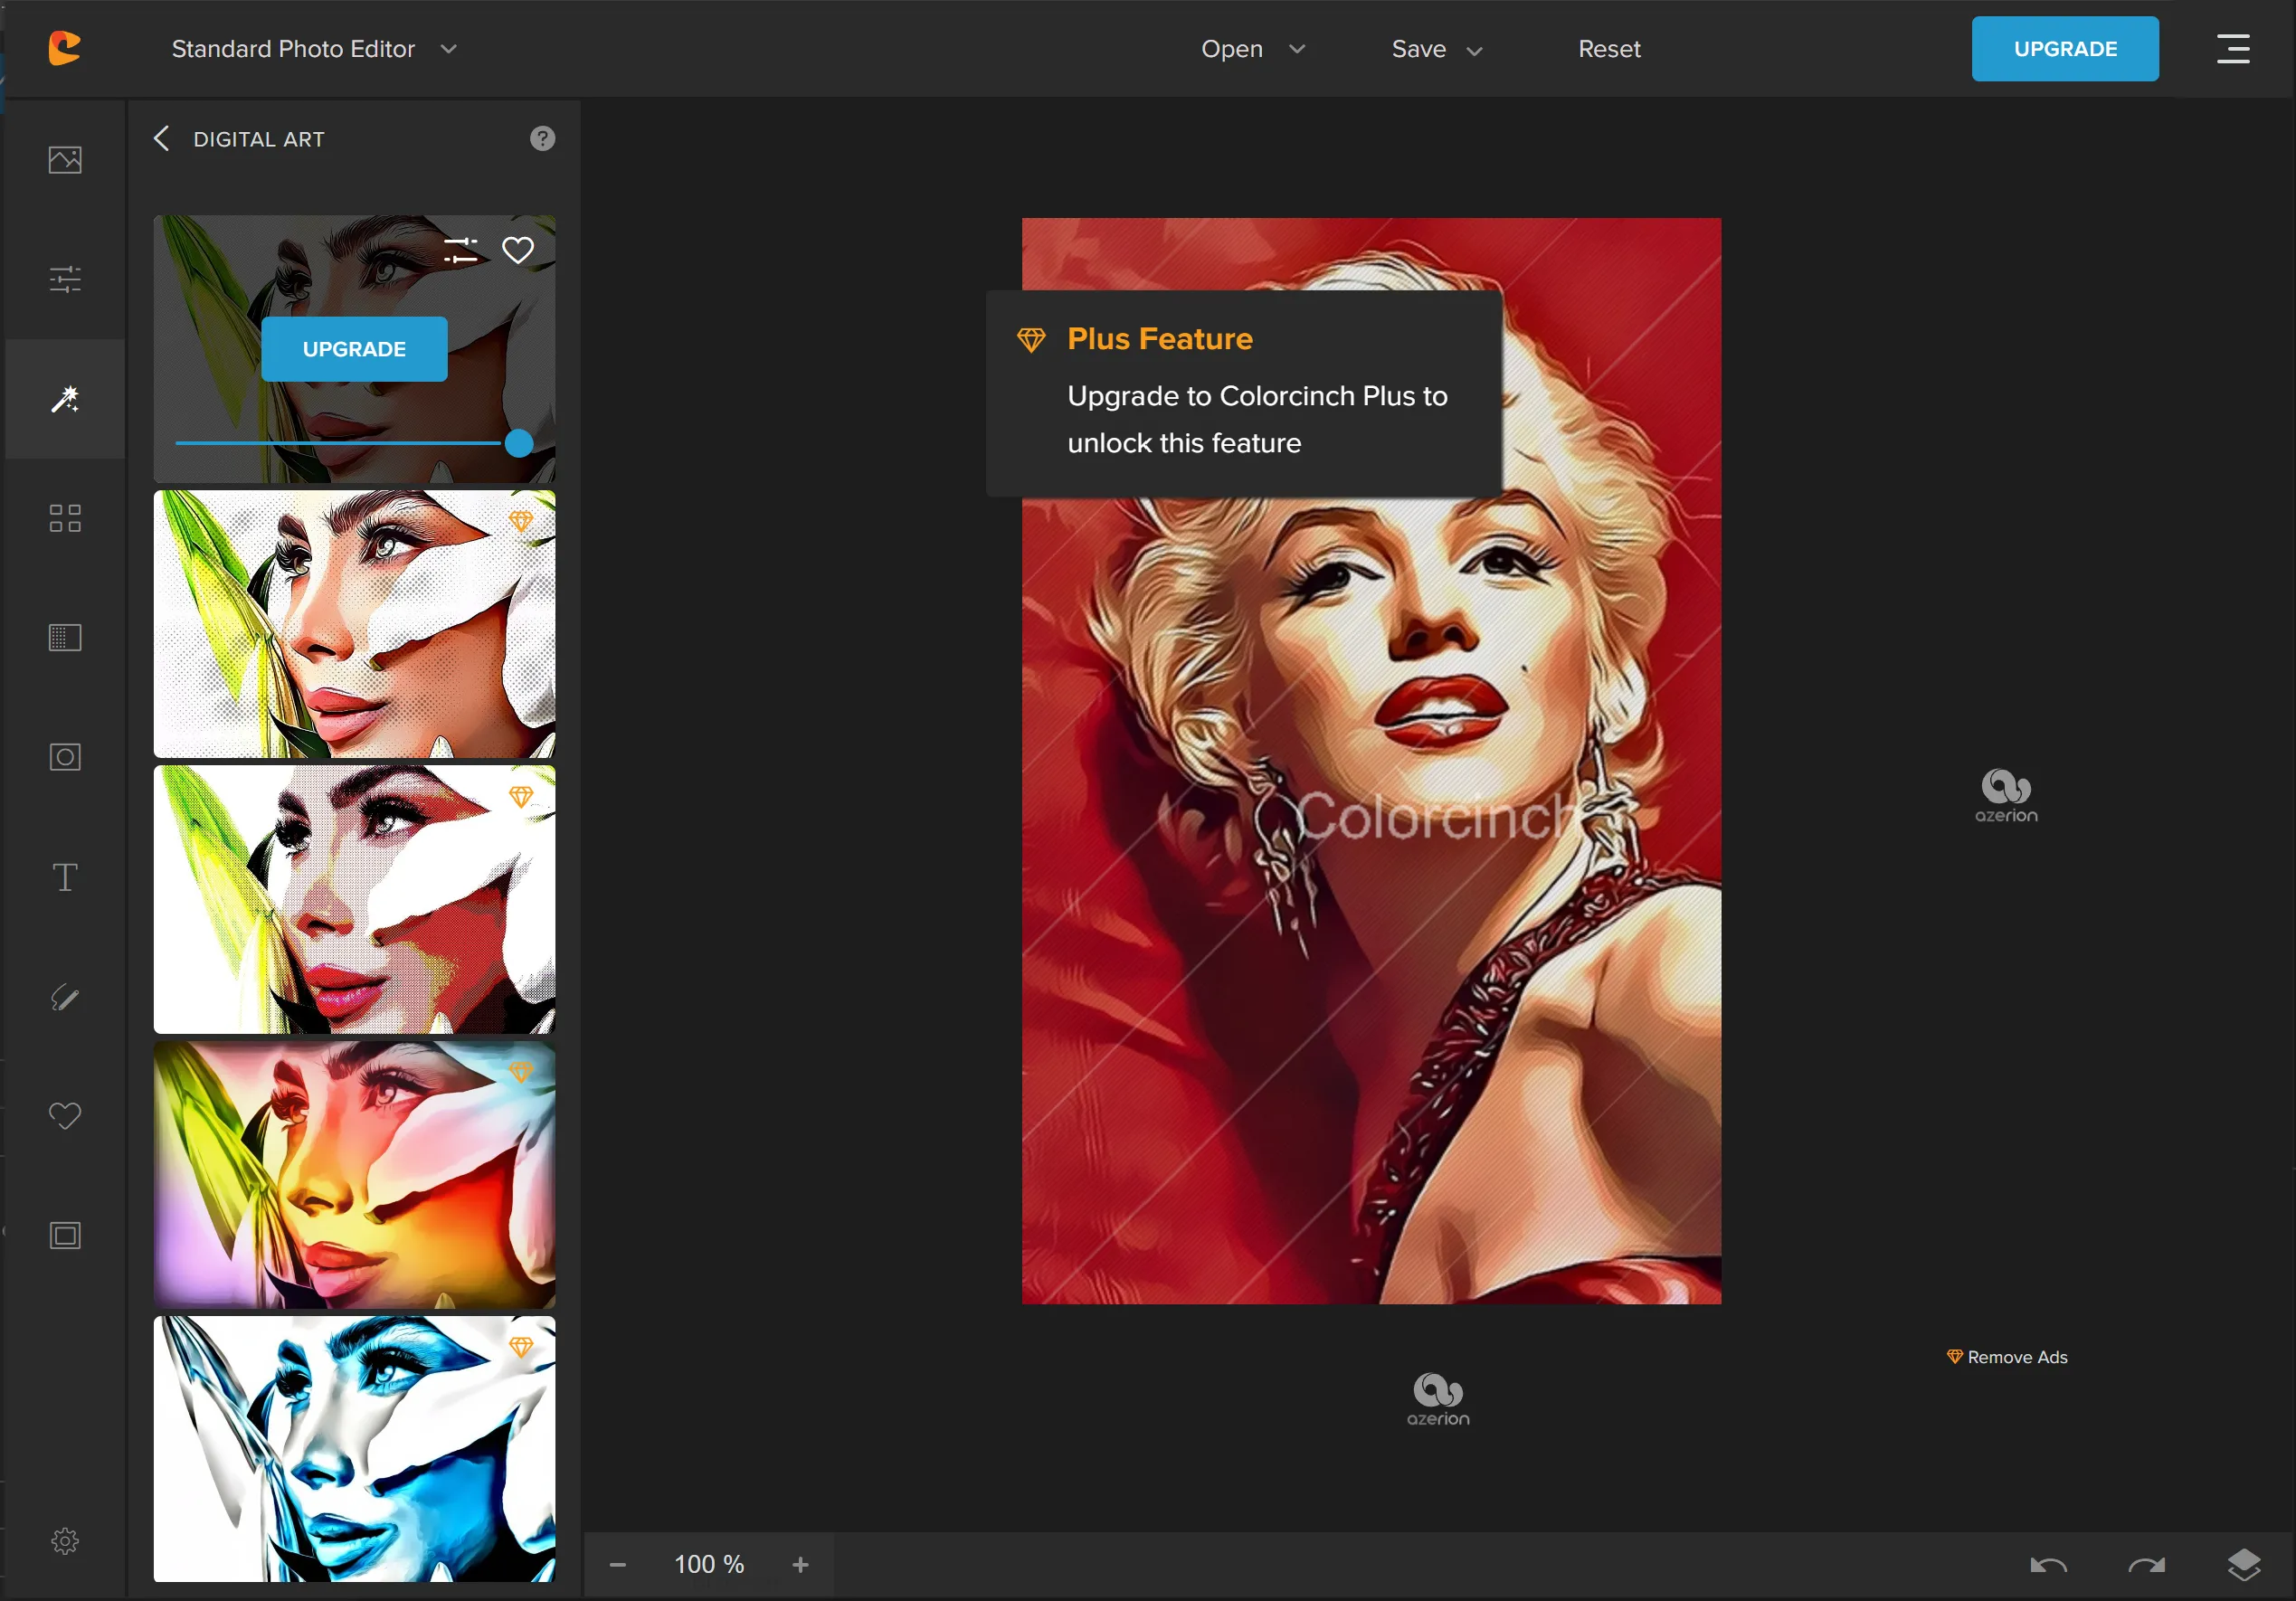Click the Remove Ads link
2296x1601 pixels.
[2006, 1356]
